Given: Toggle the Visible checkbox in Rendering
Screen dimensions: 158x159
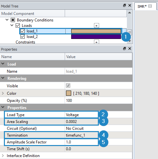Looking at the screenshot, I should point(68,86).
